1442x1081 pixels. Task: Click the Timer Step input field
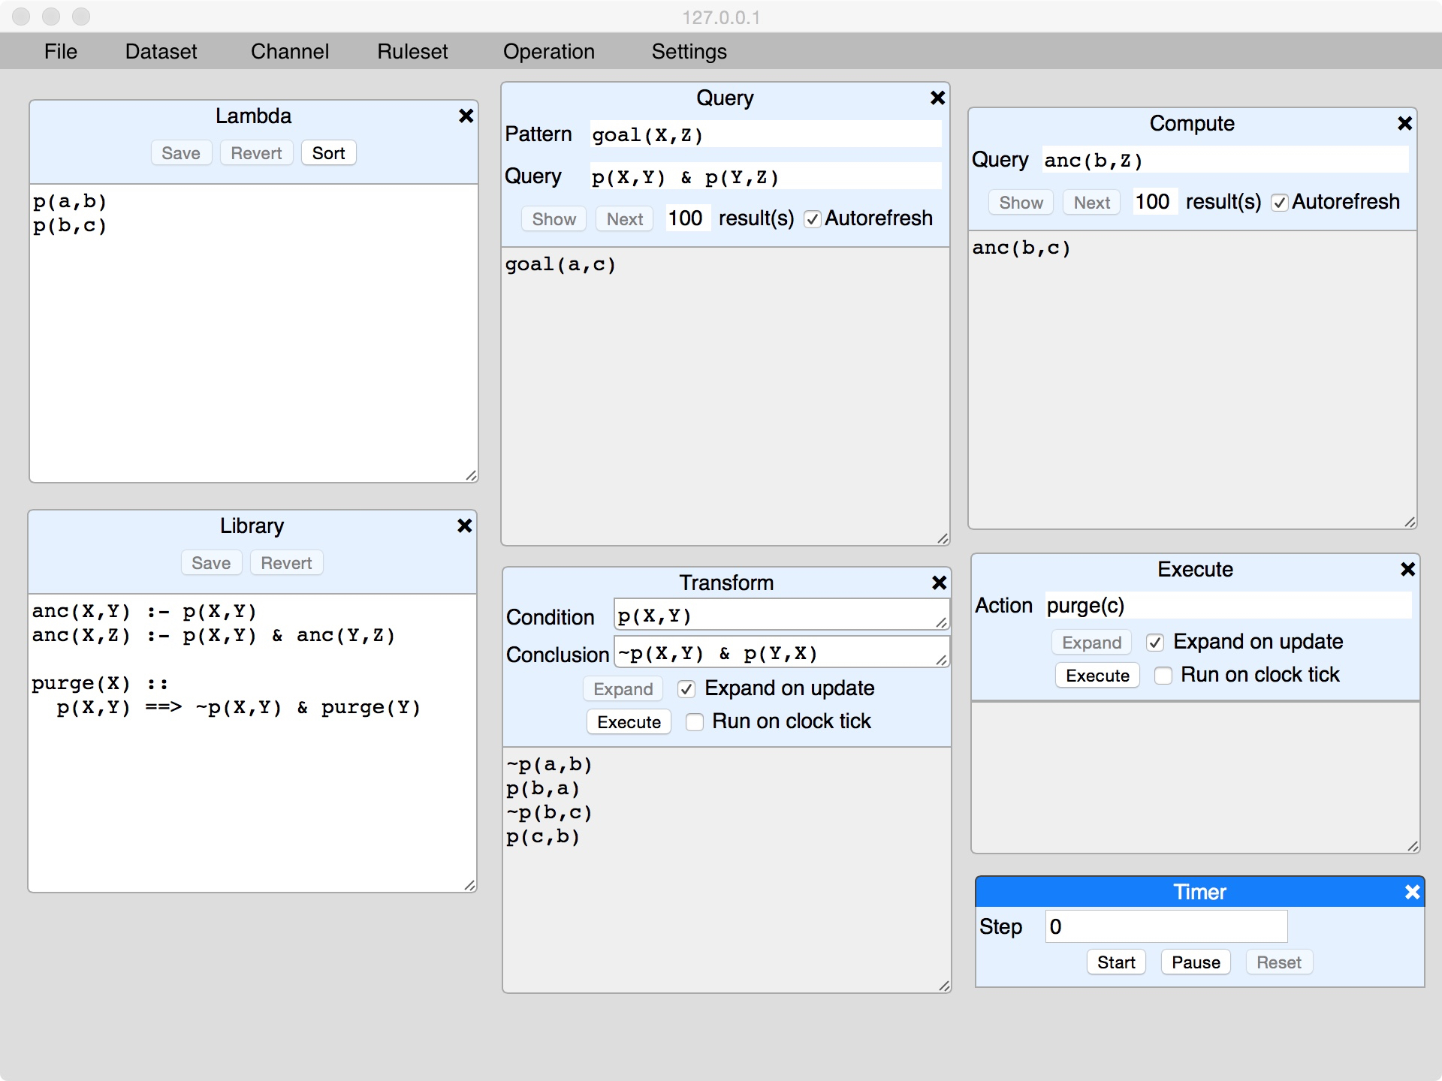point(1166,926)
